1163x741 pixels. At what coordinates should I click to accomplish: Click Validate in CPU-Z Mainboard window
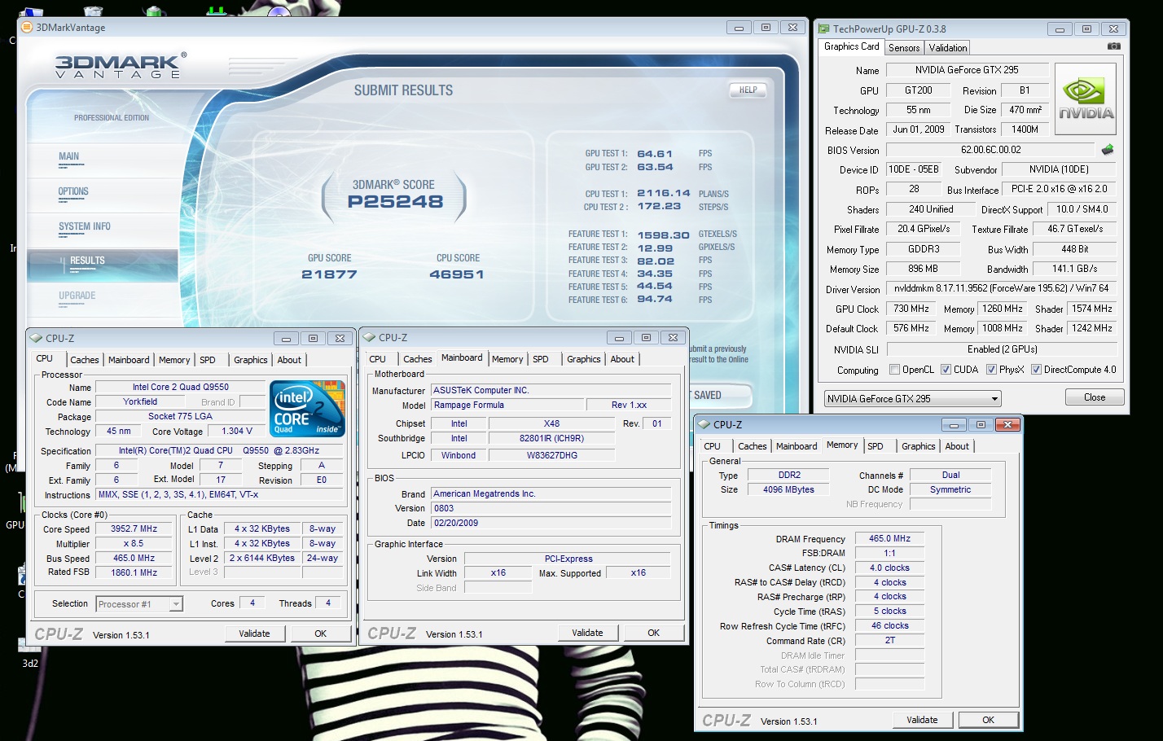pyautogui.click(x=587, y=633)
